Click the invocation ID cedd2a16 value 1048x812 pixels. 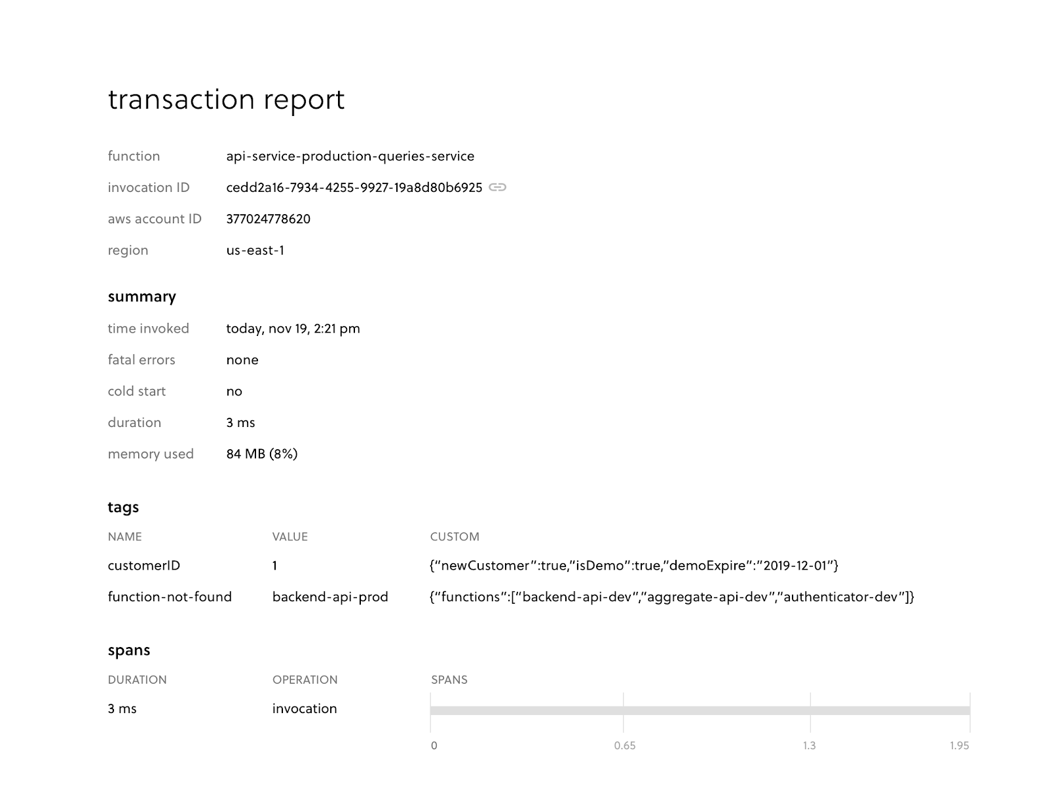(x=353, y=187)
